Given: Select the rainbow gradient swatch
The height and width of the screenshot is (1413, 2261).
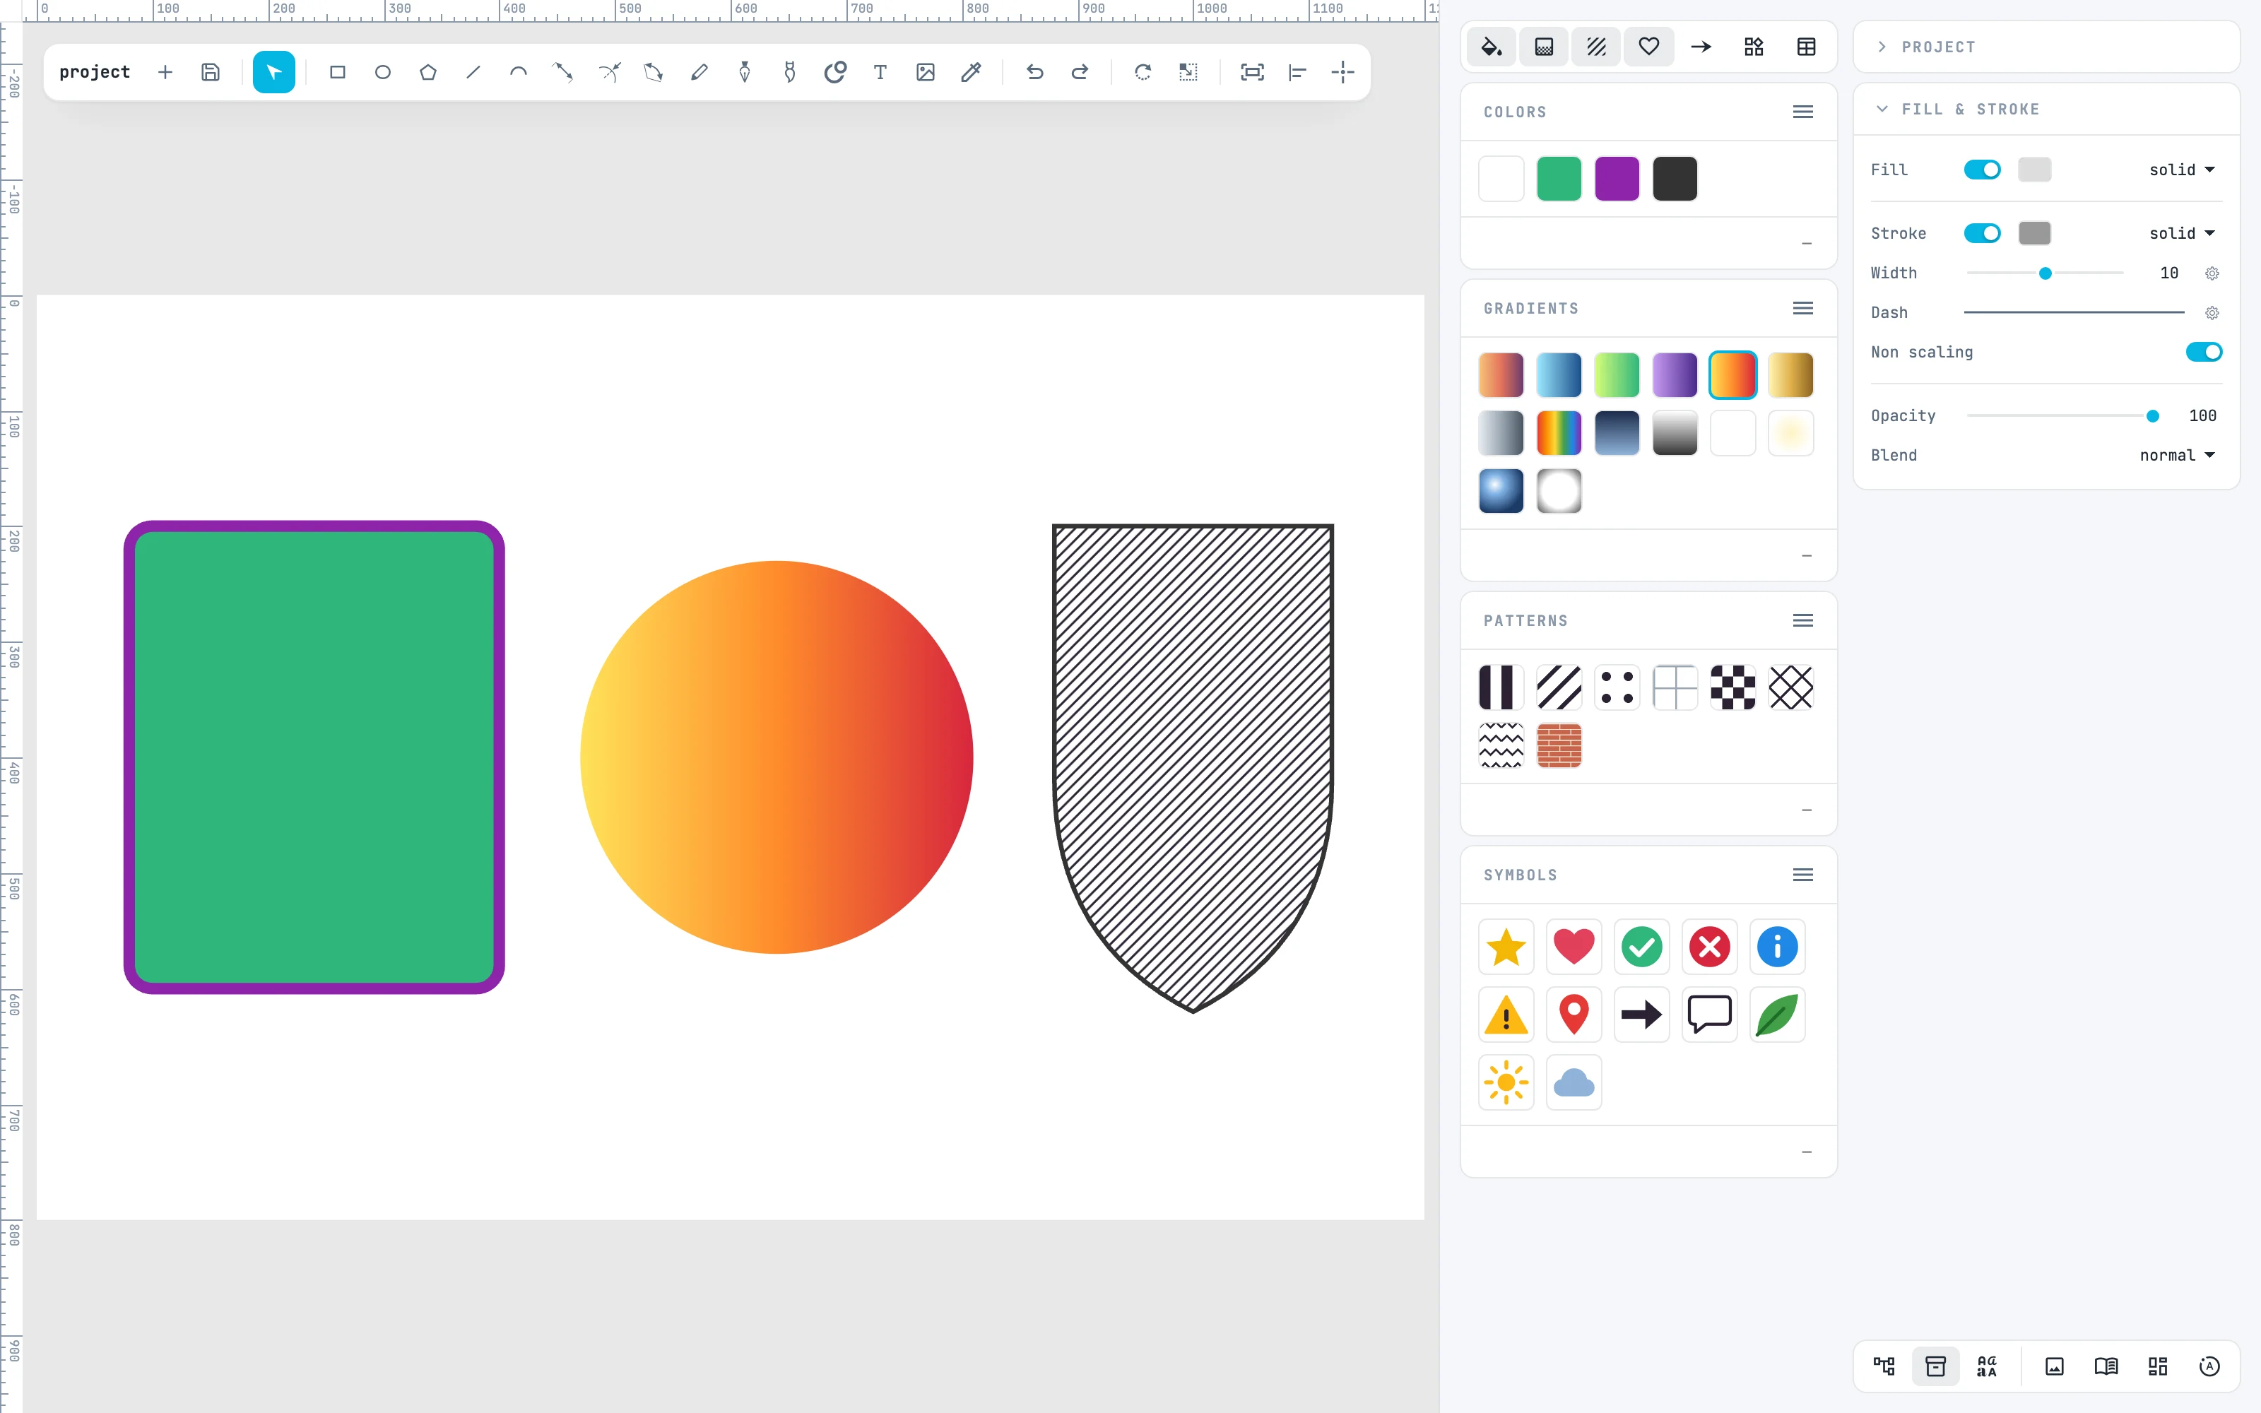Looking at the screenshot, I should click(1559, 432).
